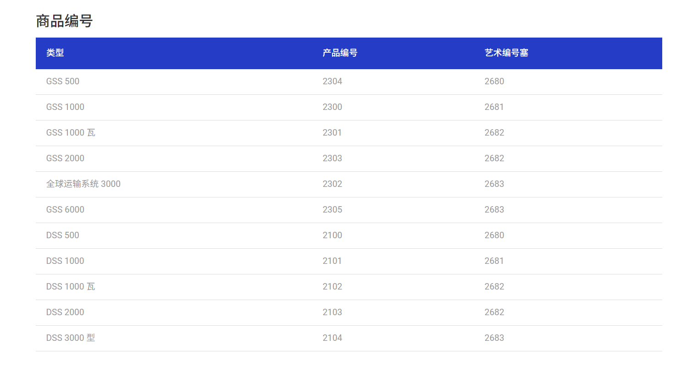Click product number 2102

tap(332, 287)
